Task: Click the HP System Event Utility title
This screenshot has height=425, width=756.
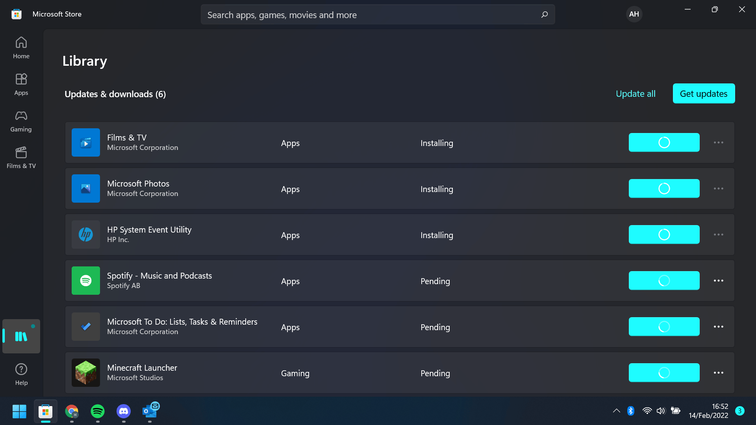Action: tap(149, 230)
